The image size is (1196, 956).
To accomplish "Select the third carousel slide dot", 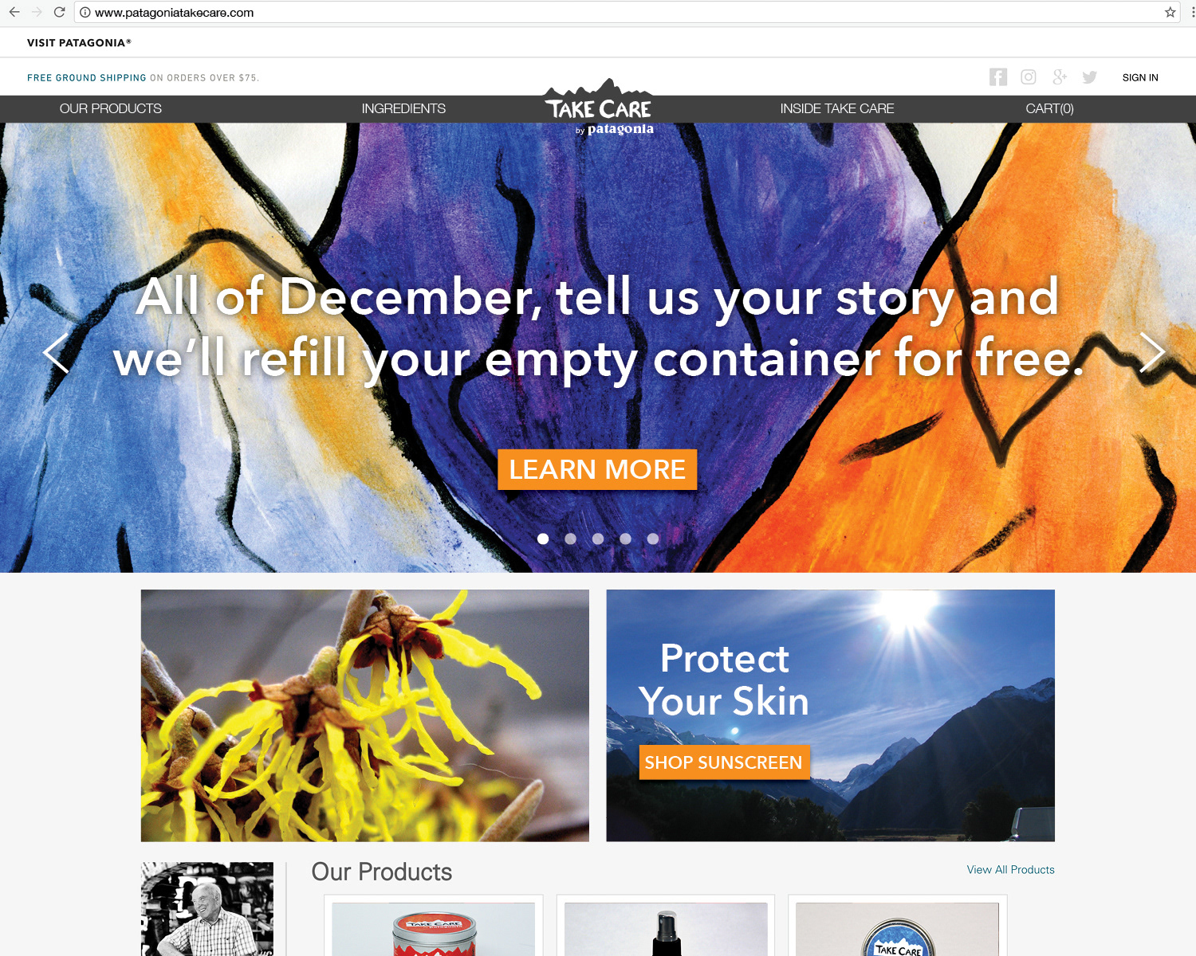I will pos(598,539).
